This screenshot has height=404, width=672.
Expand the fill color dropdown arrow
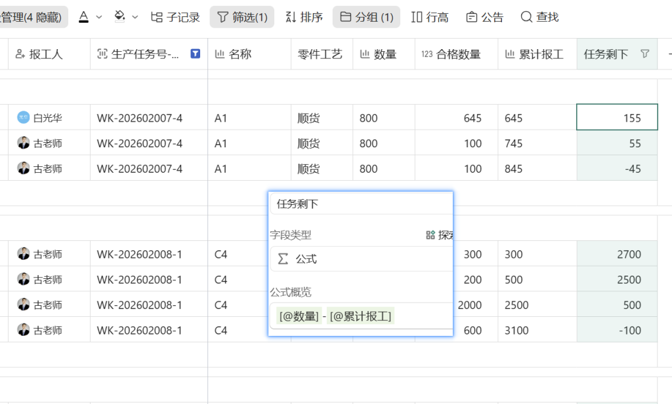click(135, 17)
